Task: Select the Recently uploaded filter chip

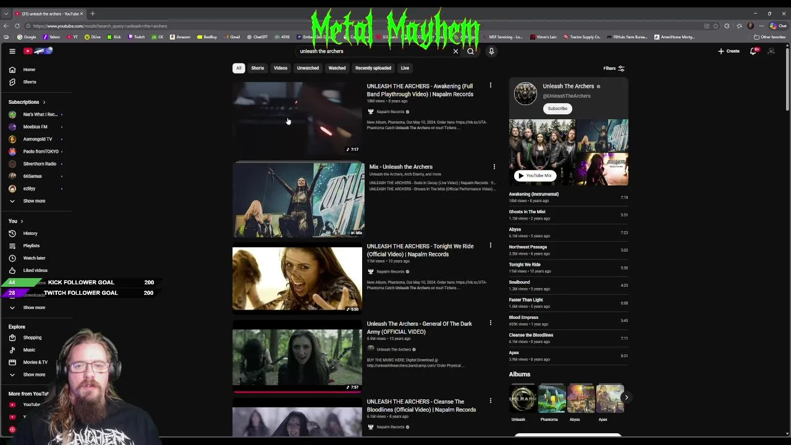Action: pos(373,68)
